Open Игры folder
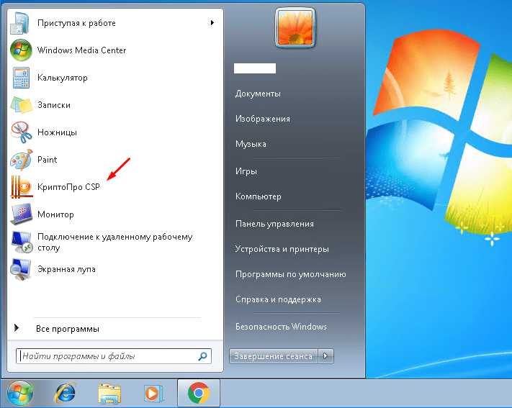The height and width of the screenshot is (408, 512). 246,171
